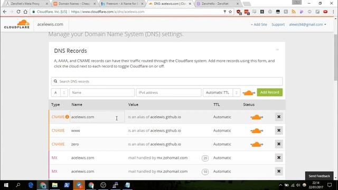Collapse the DNS Records panel arrow

277,50
